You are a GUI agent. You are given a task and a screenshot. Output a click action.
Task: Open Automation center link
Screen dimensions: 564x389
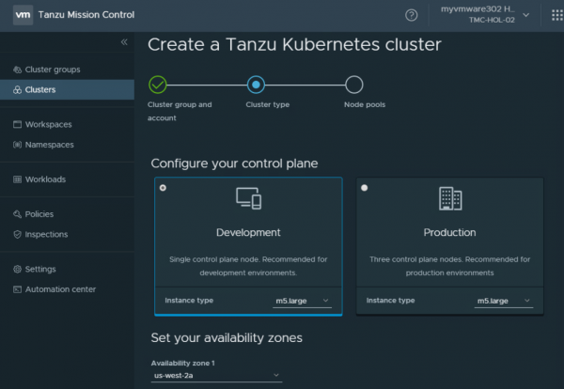click(60, 289)
